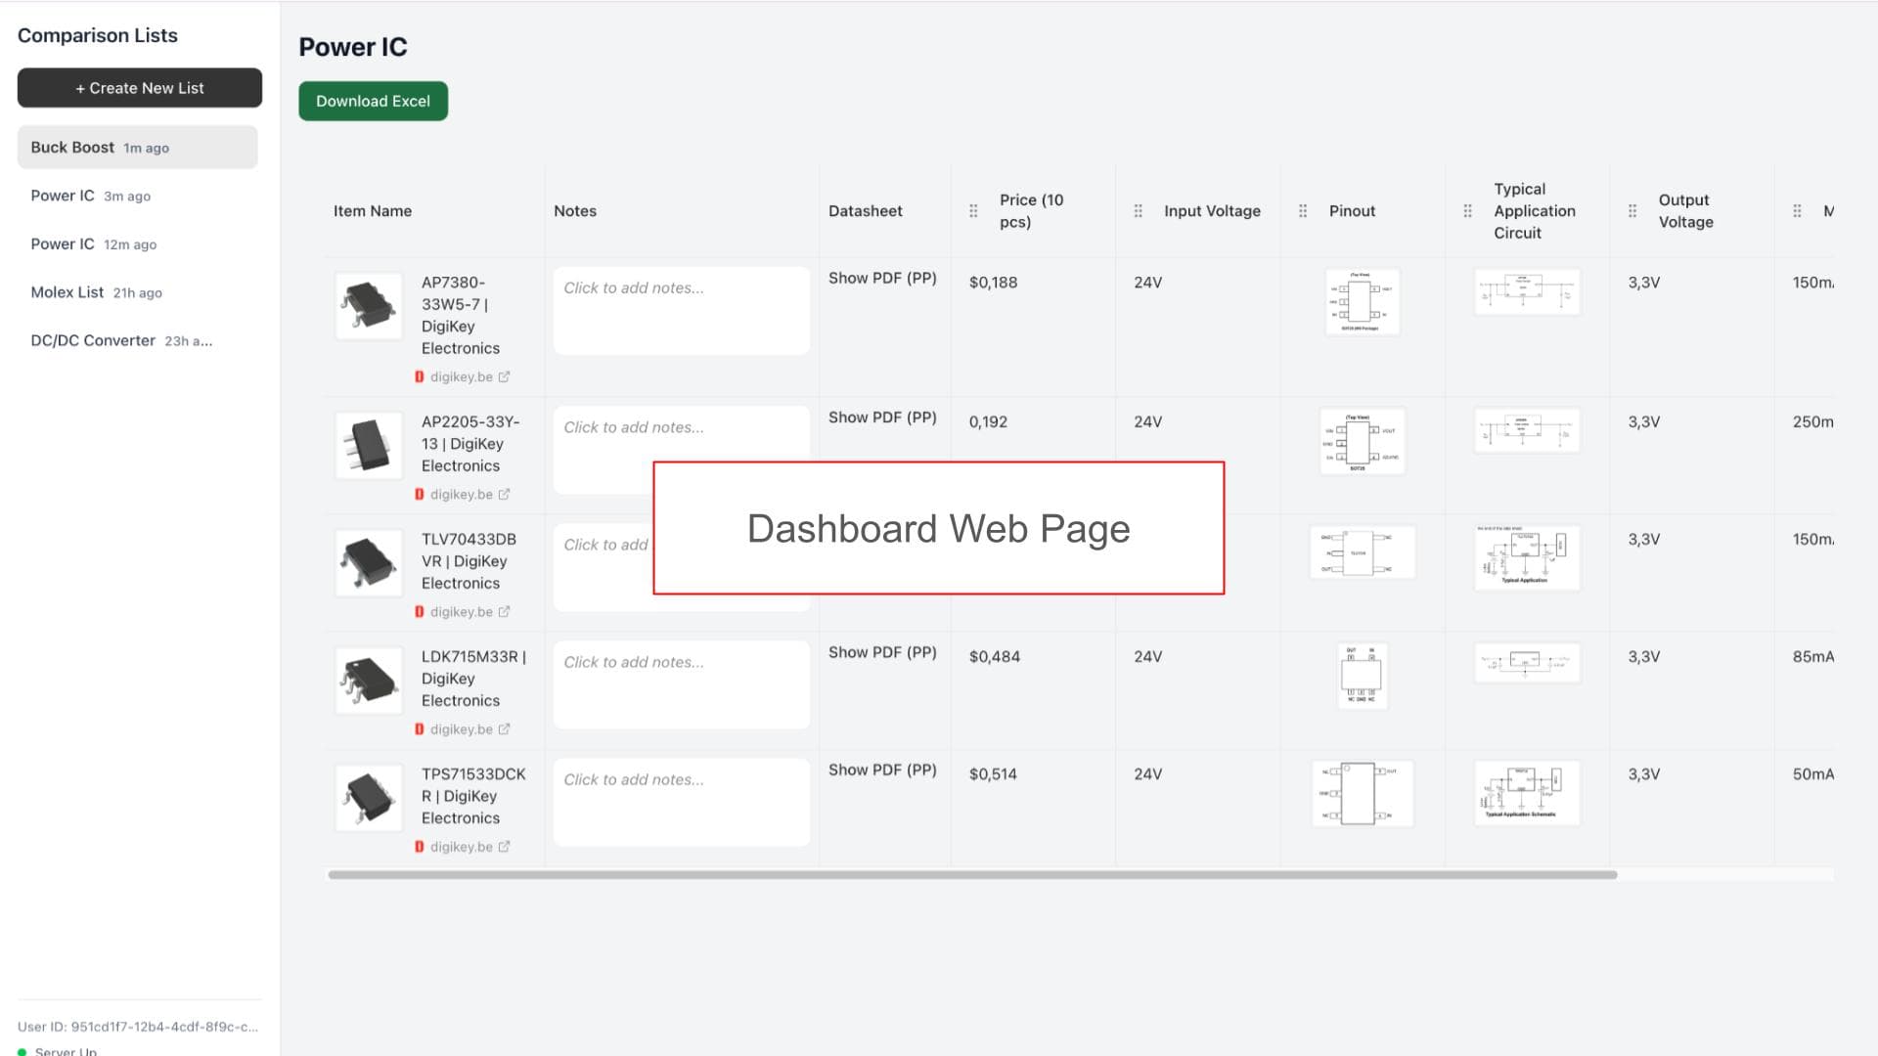
Task: Click drag handle of Typical Application Circuit
Action: 1467,211
